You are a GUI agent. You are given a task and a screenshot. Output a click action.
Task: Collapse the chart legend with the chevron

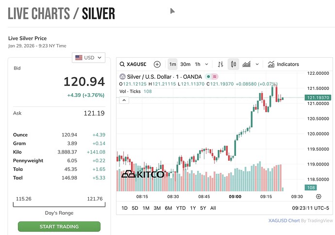(x=124, y=100)
